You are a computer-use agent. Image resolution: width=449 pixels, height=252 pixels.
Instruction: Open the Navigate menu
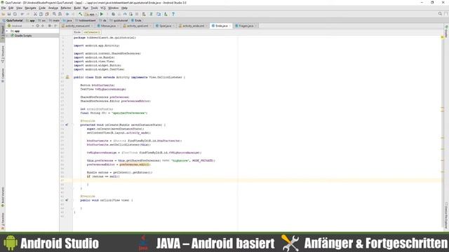(x=30, y=8)
